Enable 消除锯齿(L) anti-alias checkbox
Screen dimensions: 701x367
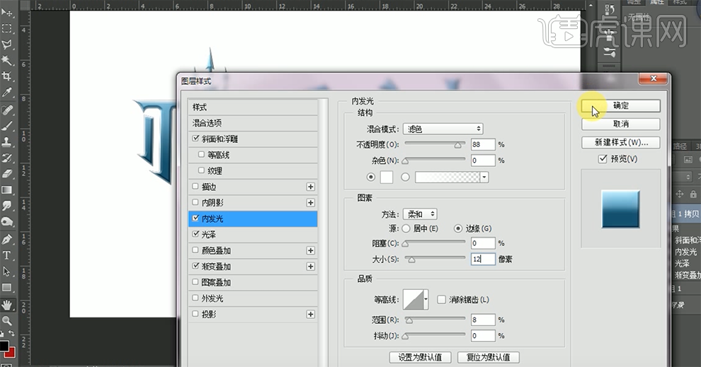point(441,300)
